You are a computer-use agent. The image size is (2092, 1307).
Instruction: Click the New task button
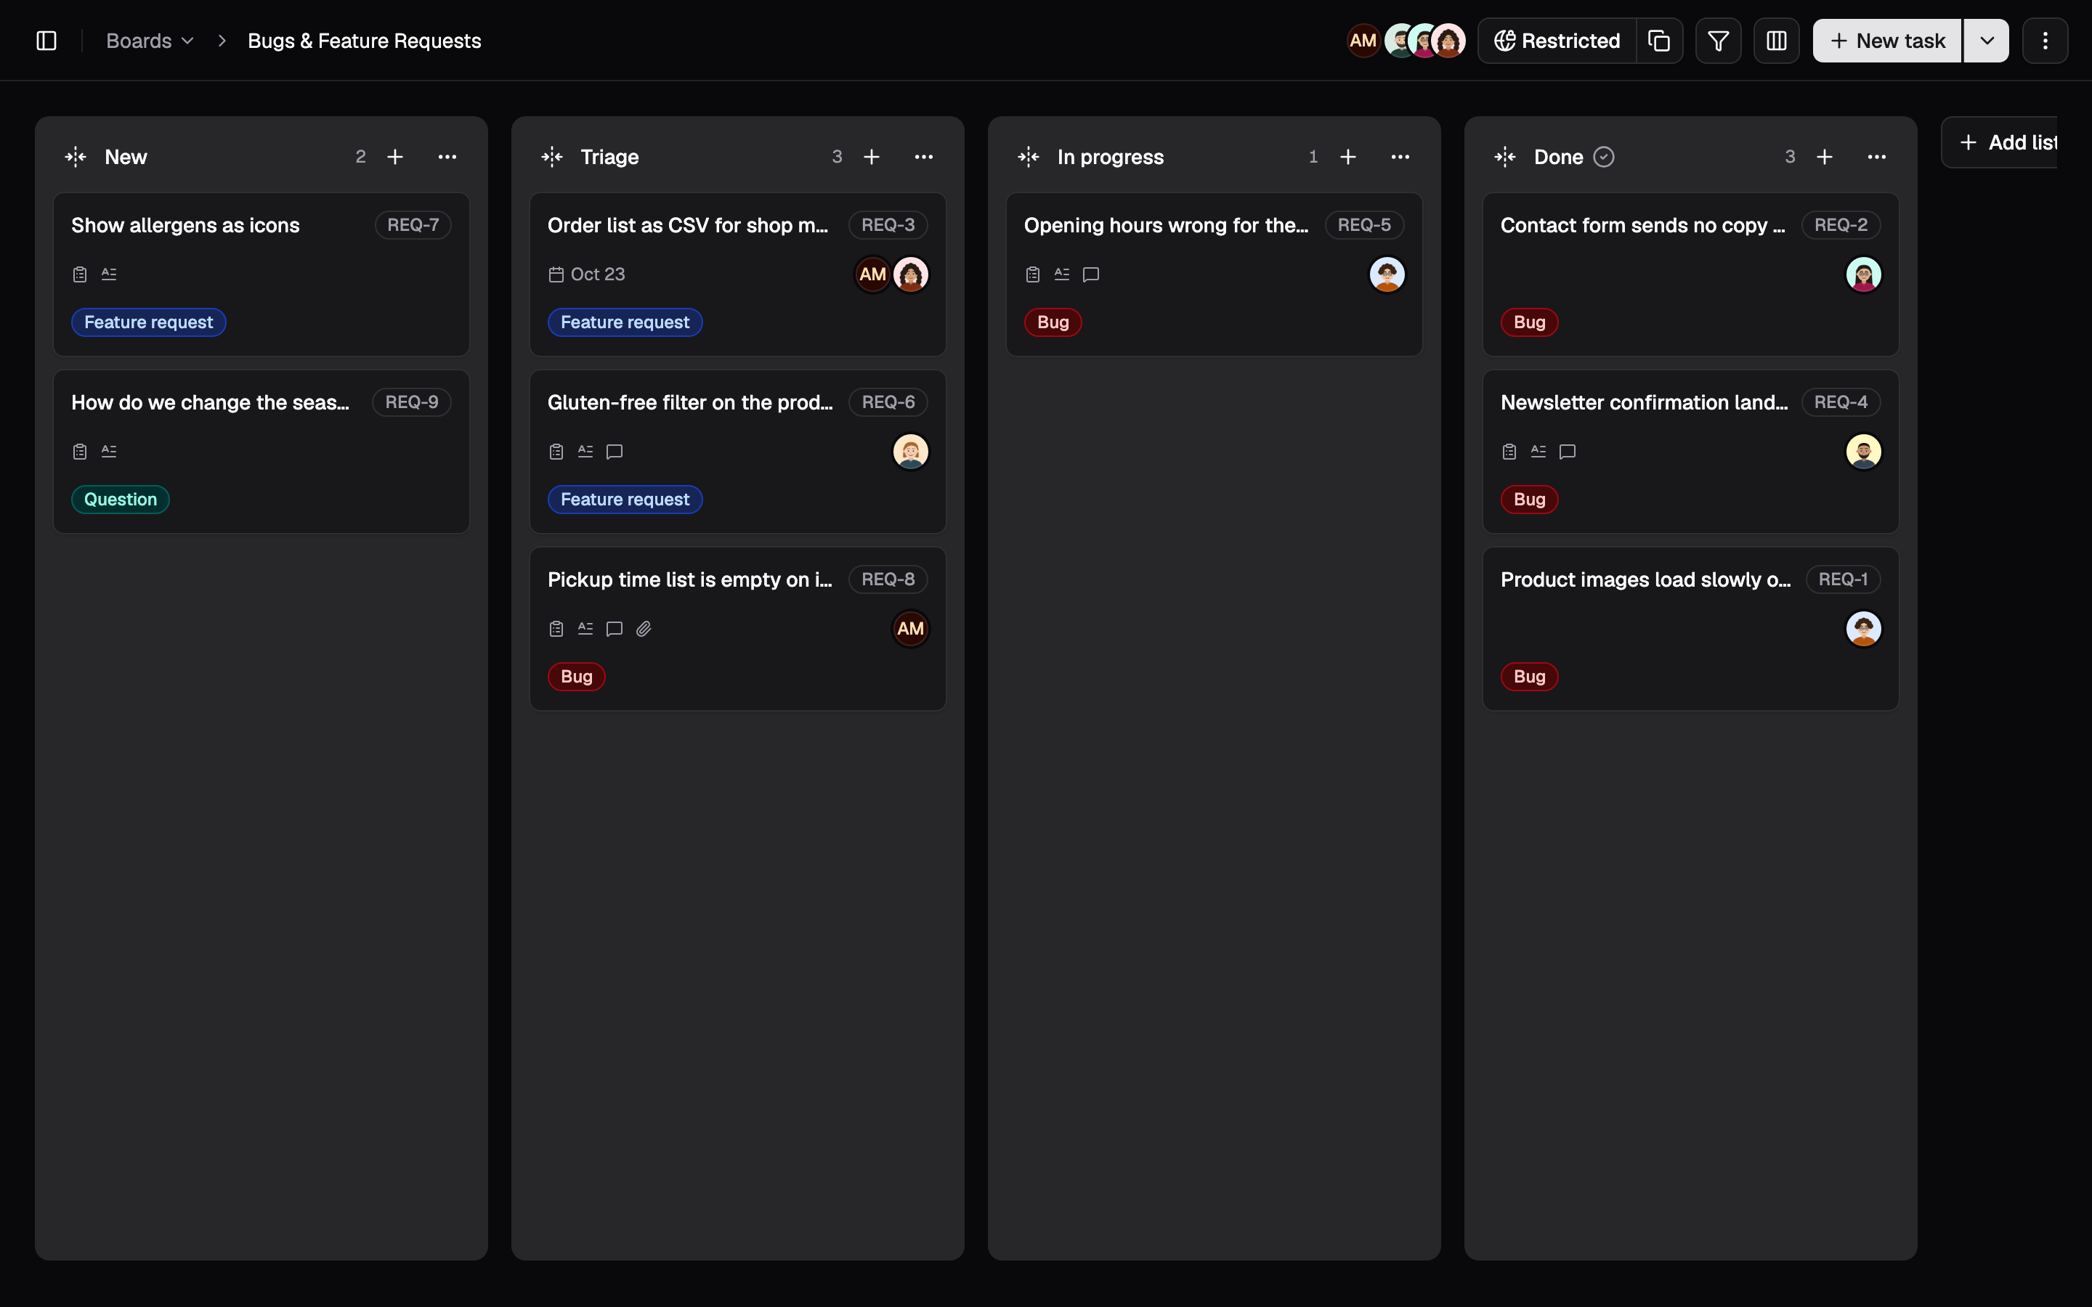click(x=1887, y=41)
